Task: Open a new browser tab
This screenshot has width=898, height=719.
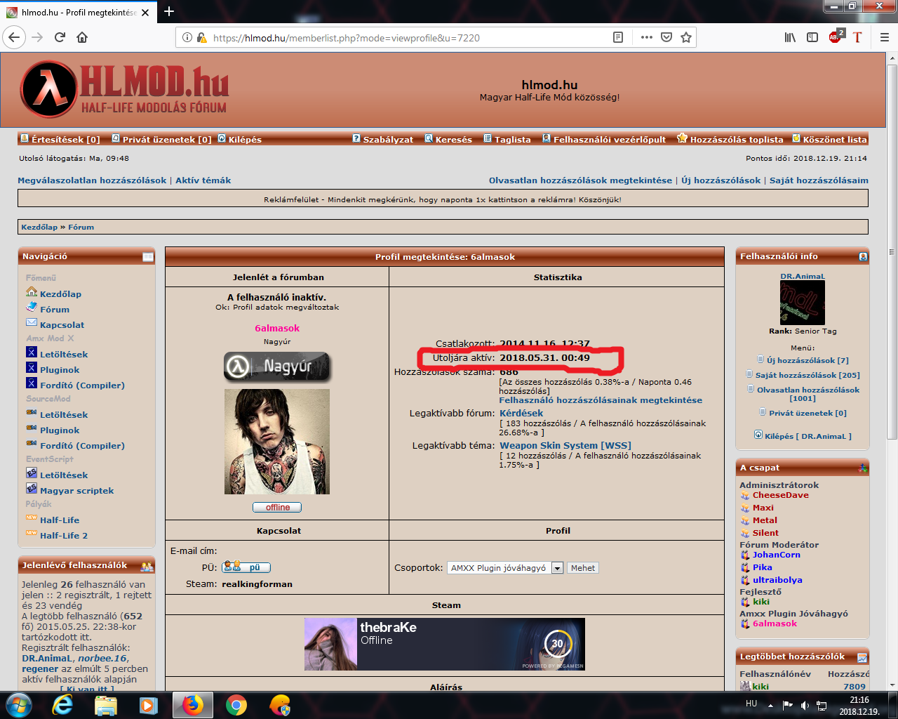Action: click(x=169, y=11)
